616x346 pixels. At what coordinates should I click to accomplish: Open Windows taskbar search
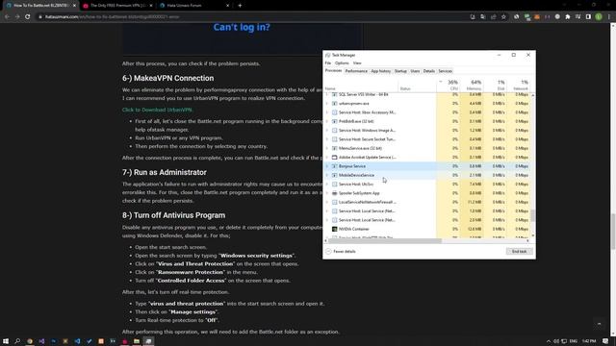pos(17,341)
